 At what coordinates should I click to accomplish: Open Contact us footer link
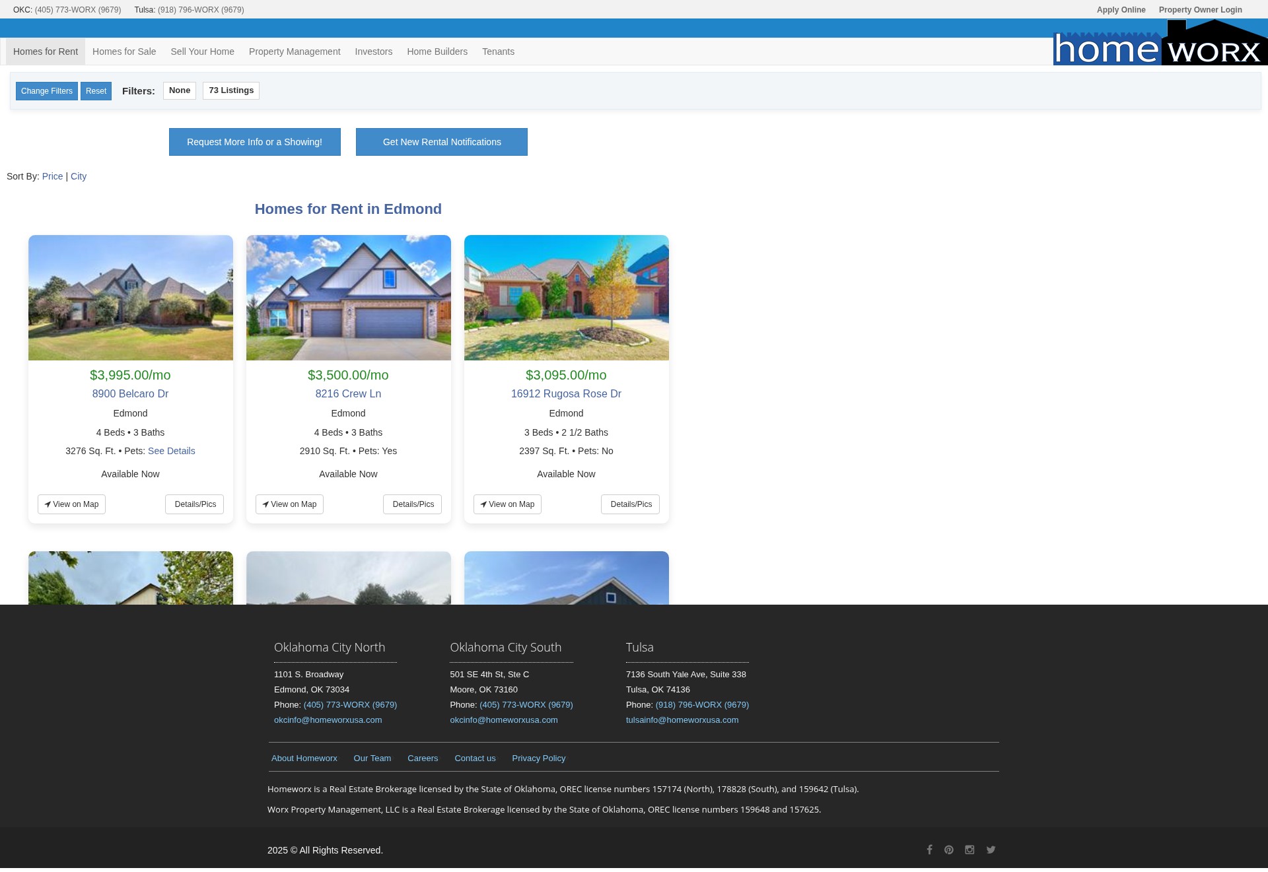475,758
